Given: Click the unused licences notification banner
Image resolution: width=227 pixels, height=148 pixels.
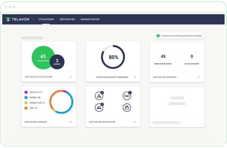Looking at the screenshot, I should [x=179, y=36].
